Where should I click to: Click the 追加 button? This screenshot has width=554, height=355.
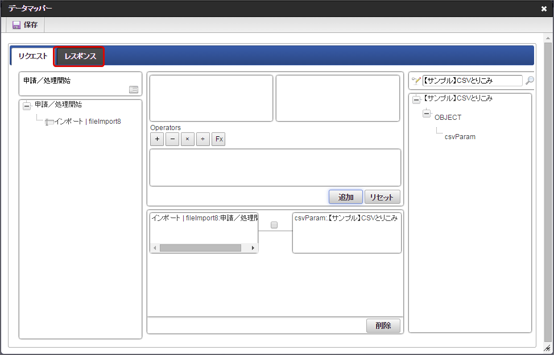[346, 197]
